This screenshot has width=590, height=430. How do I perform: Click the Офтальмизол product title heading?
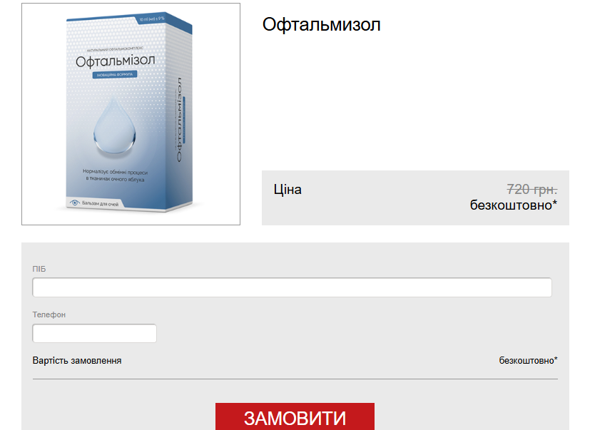coord(321,24)
